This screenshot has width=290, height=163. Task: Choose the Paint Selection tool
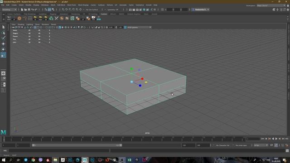pyautogui.click(x=3, y=38)
